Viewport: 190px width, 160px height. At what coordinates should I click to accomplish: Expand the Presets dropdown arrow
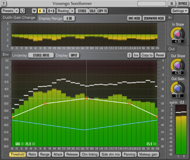(17, 11)
